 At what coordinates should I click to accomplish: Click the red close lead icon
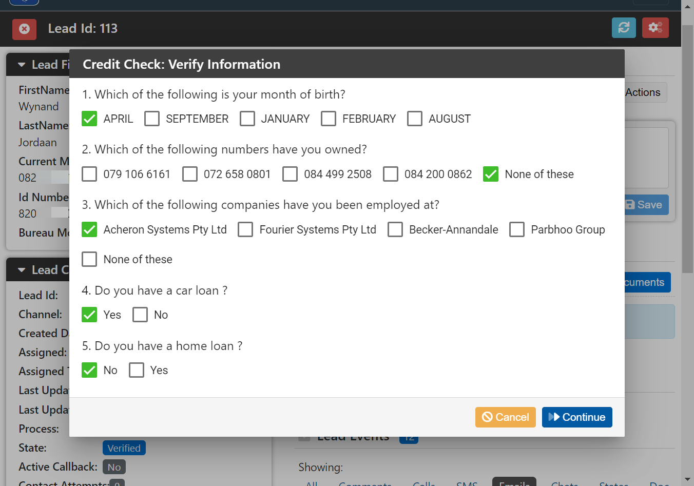pyautogui.click(x=24, y=29)
